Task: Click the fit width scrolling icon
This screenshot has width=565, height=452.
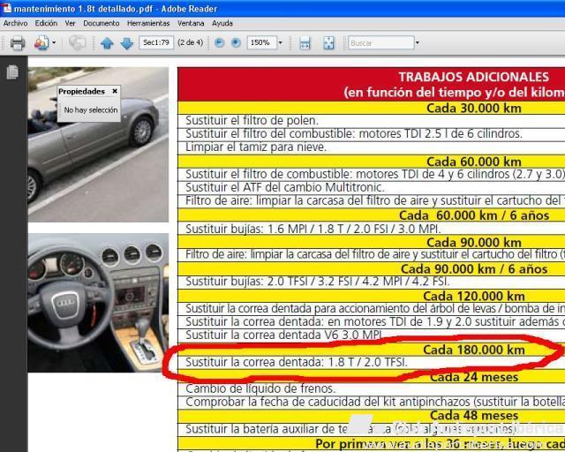Action: click(x=305, y=42)
